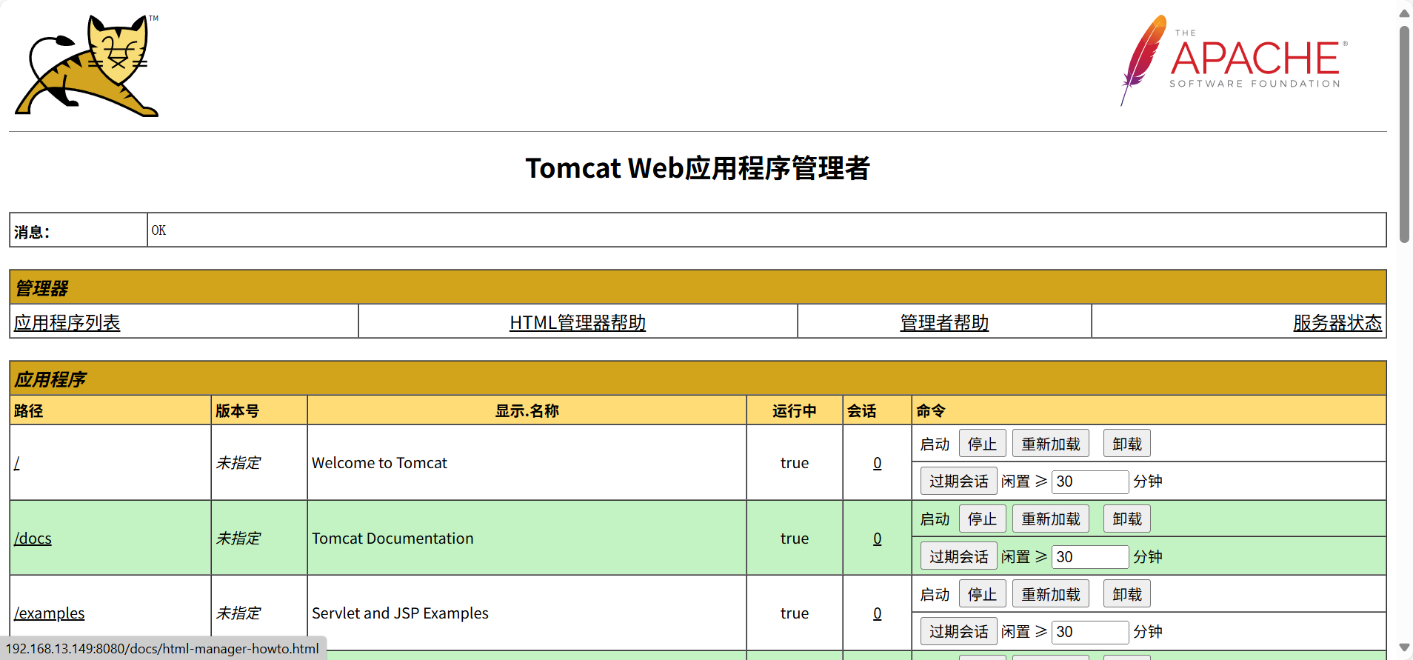Undeploy the /docs application

(x=1127, y=519)
